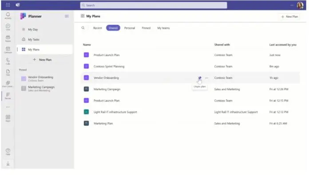Open Chat in the Teams rail

8,27
